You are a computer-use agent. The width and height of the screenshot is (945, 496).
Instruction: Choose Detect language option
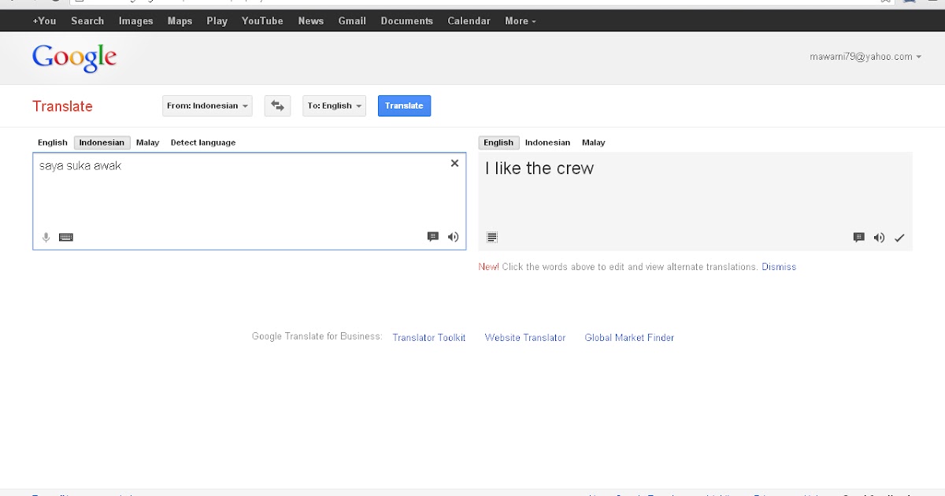pyautogui.click(x=203, y=143)
